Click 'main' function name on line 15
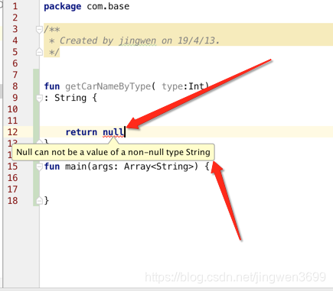The height and width of the screenshot is (291, 333). coord(76,167)
